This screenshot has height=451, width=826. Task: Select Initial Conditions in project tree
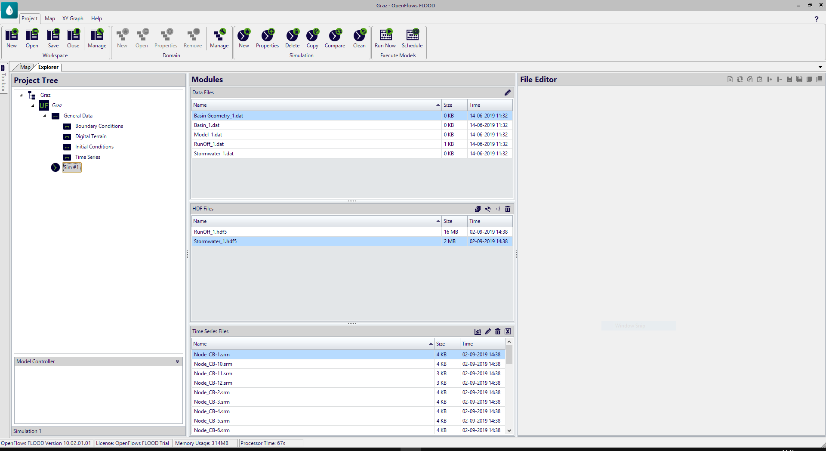tap(94, 147)
